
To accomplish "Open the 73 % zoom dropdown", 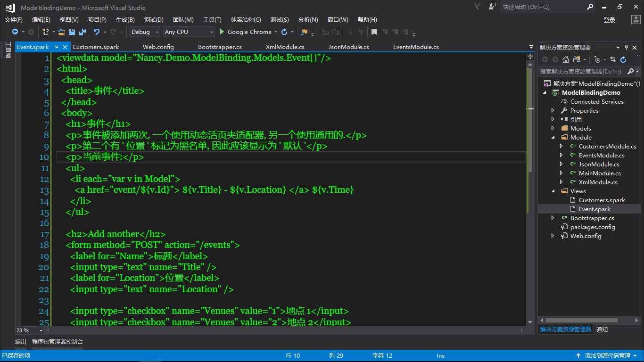I will coord(41,330).
